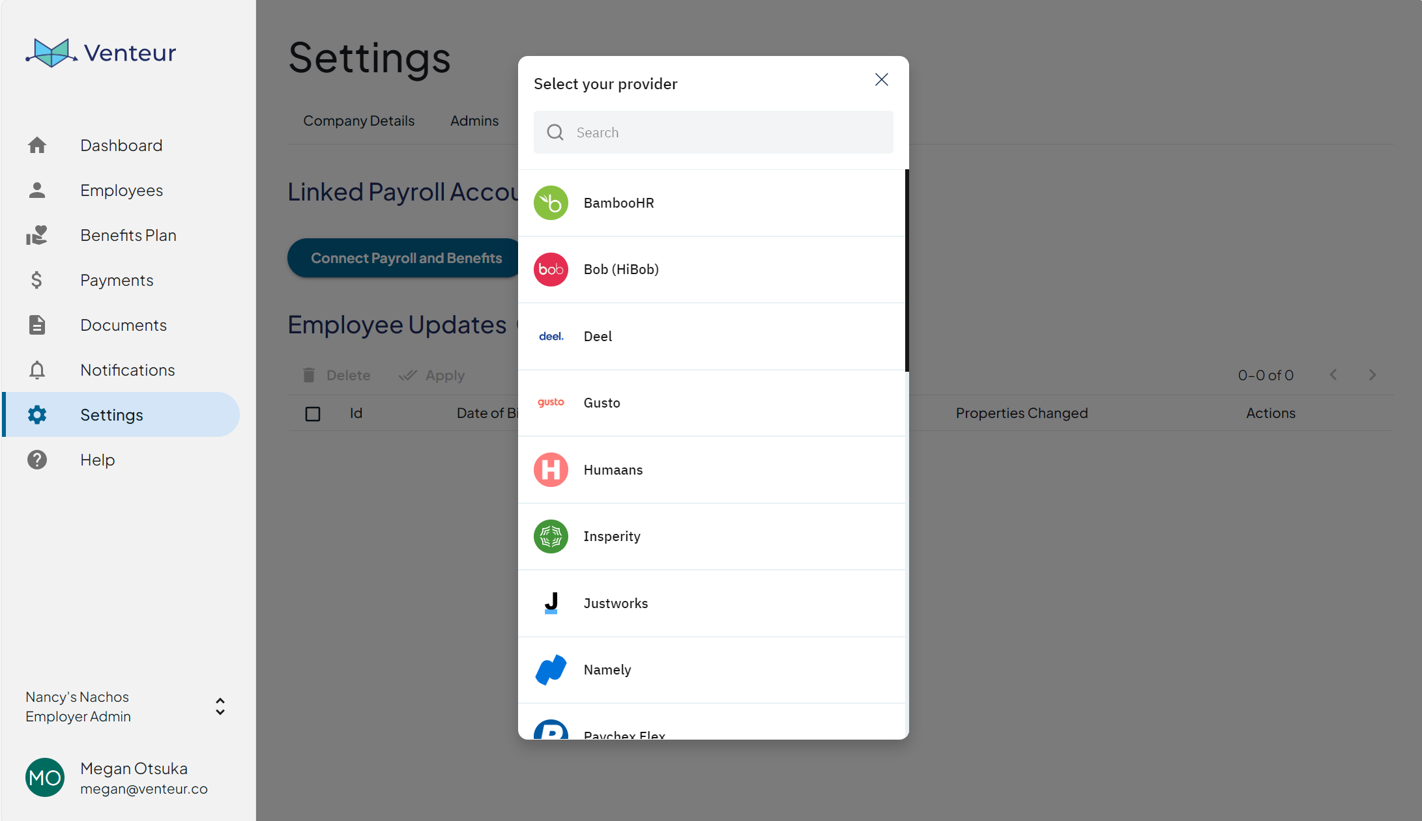Expand the Nancy's Nachos company switcher
The width and height of the screenshot is (1422, 821).
pyautogui.click(x=220, y=706)
